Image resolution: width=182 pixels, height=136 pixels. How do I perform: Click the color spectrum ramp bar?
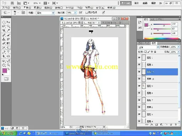(x=161, y=38)
